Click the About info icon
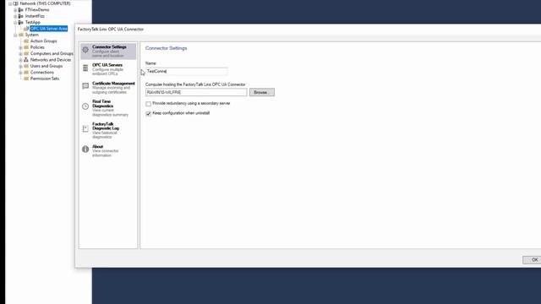 pos(85,149)
